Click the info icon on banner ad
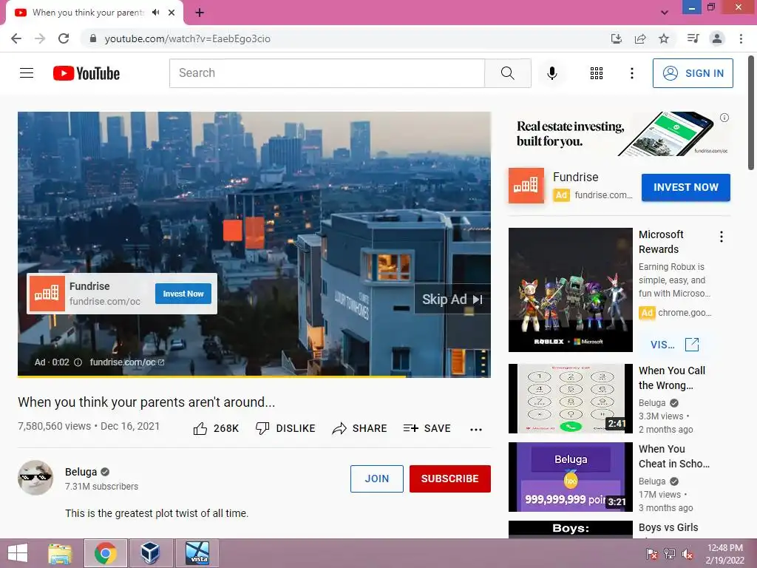Viewport: 757px width, 568px height. coord(724,118)
